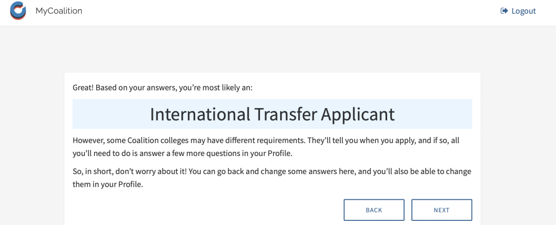Screen dimensions: 556x225
Task: Click the "However, some Coalition colleges" paragraph
Action: (266, 147)
